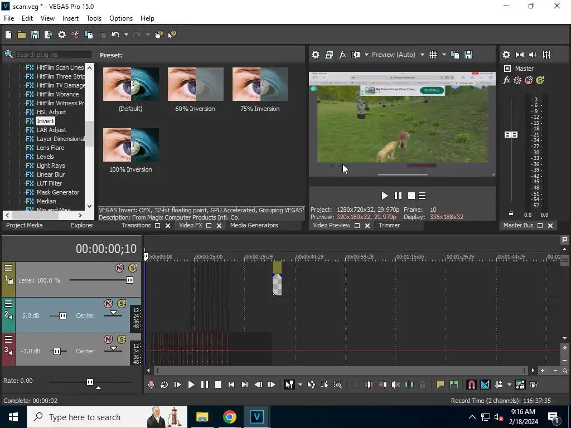
Task: Open Video Preview project properties gear
Action: (316, 55)
